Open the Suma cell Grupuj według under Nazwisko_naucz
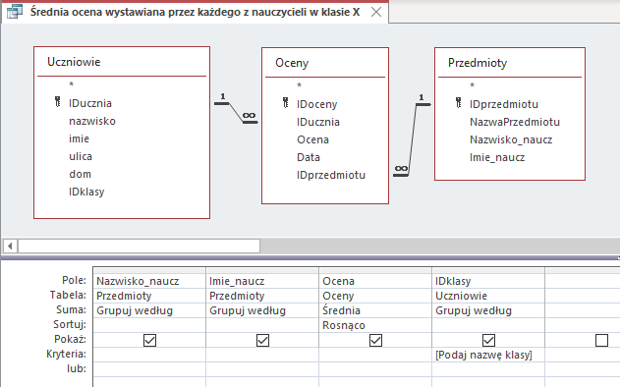 click(149, 310)
